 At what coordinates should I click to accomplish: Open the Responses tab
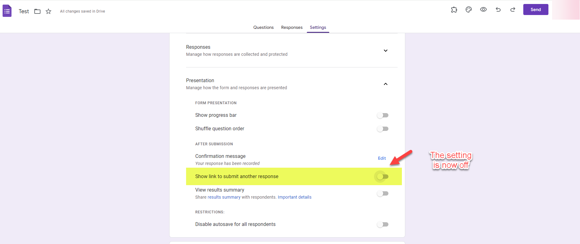coord(292,27)
